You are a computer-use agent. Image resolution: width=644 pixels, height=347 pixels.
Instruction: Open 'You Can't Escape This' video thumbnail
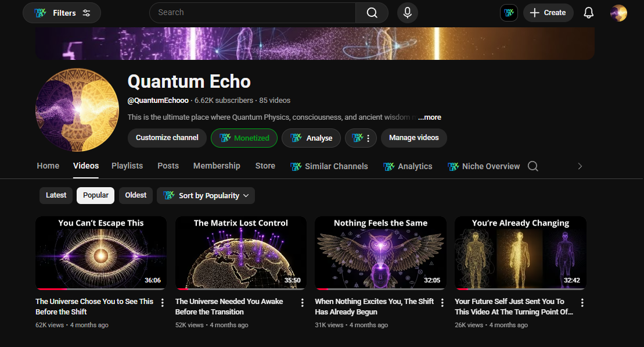pyautogui.click(x=101, y=253)
